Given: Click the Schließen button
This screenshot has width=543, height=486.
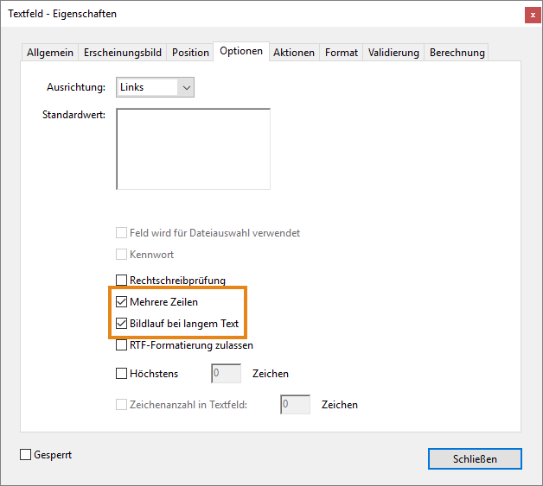Looking at the screenshot, I should click(x=475, y=458).
